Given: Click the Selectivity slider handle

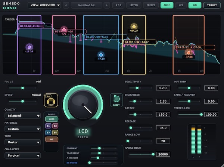Looking at the screenshot, I should [x=137, y=88].
